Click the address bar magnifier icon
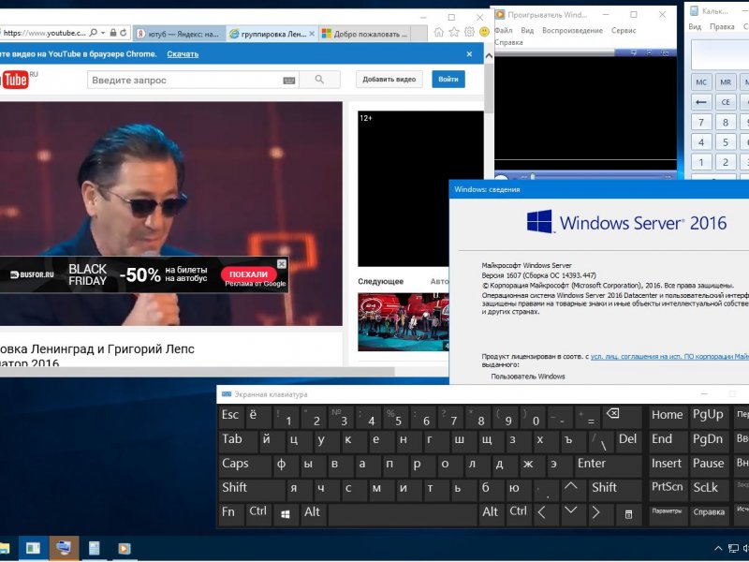The height and width of the screenshot is (562, 749). click(x=93, y=33)
